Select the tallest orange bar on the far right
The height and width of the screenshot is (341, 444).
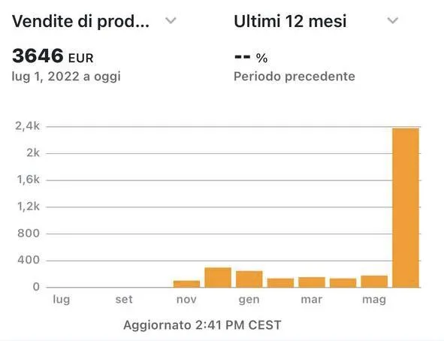(406, 208)
